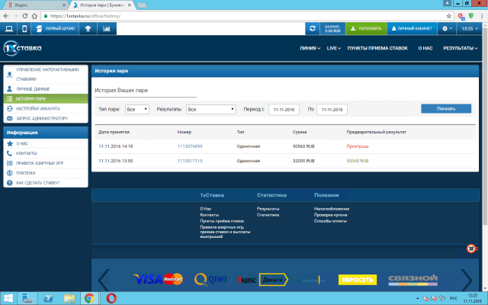This screenshot has height=305, width=488.
Task: Refresh balance using the circular arrows icon
Action: (312, 29)
